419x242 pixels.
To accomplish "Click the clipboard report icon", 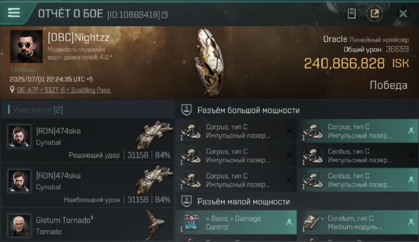I will [352, 14].
